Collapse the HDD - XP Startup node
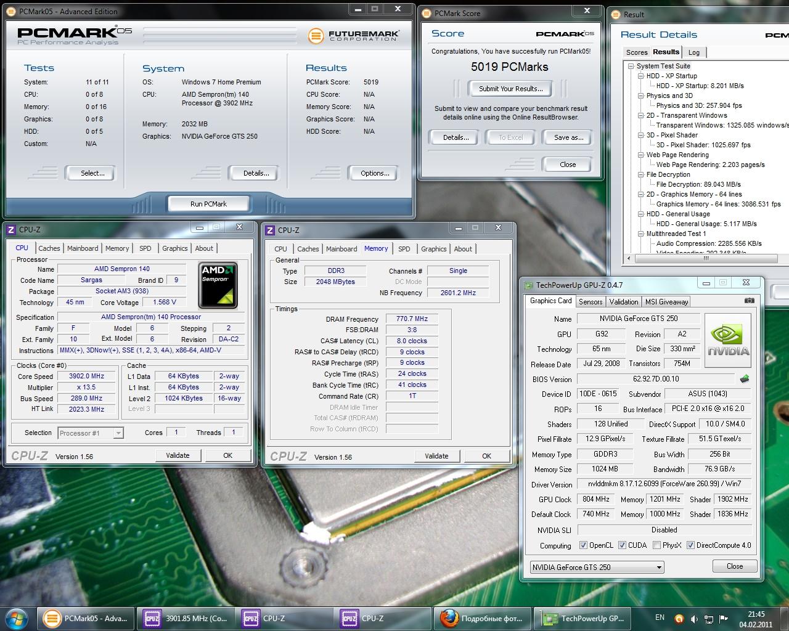This screenshot has width=789, height=631. coord(640,76)
